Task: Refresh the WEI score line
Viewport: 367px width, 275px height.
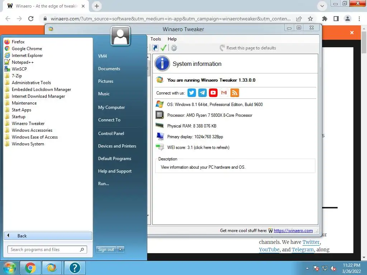Action: coord(198,148)
